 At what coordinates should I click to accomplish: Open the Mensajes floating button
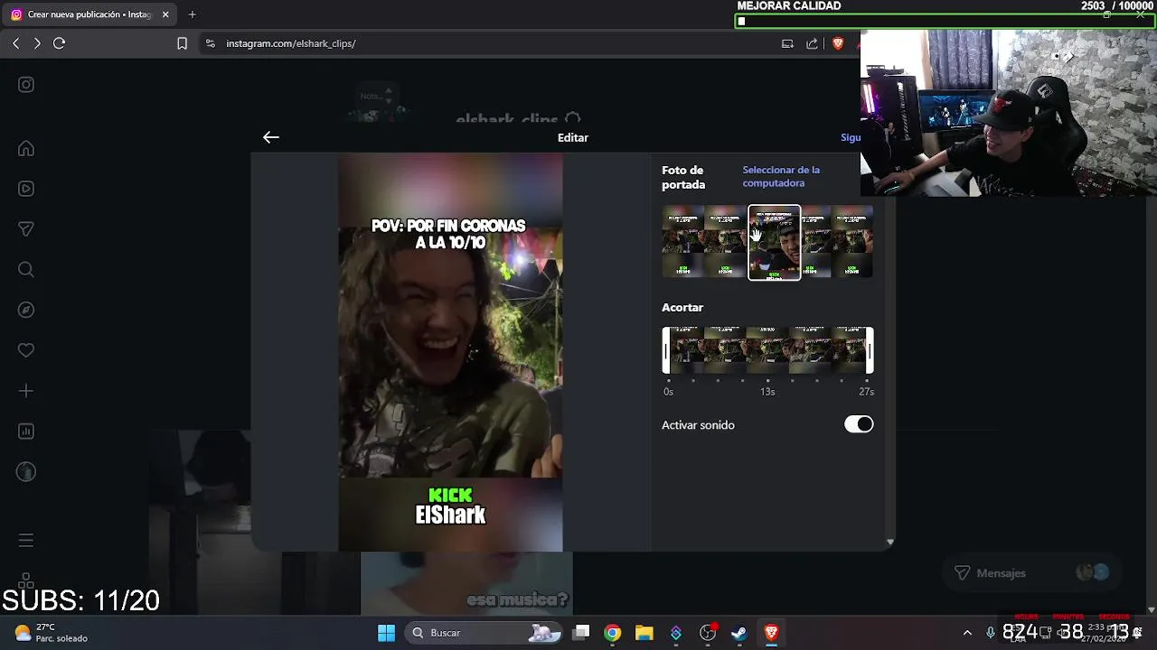[x=1033, y=572]
